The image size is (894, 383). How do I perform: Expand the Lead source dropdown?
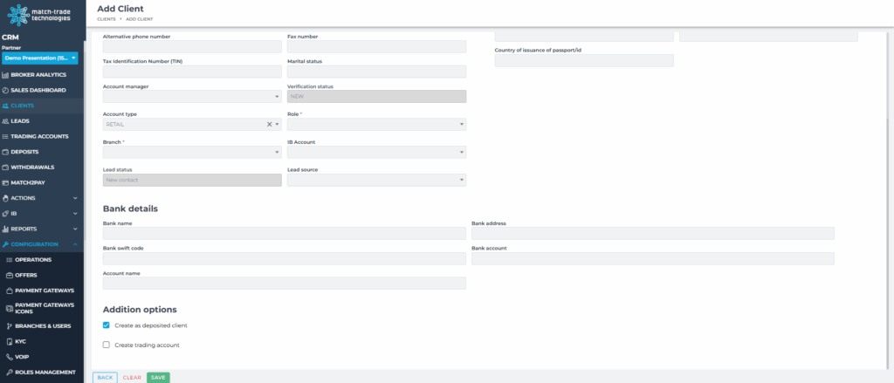click(376, 181)
